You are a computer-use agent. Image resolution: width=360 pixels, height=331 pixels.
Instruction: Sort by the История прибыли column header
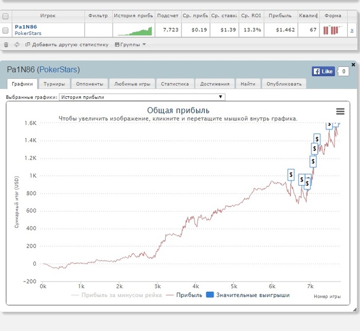133,15
